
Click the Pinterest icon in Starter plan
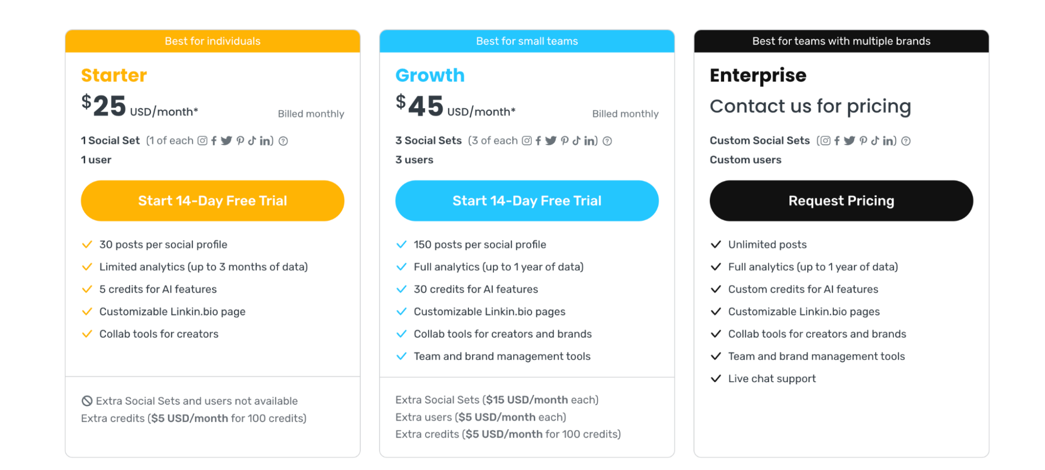pyautogui.click(x=240, y=141)
